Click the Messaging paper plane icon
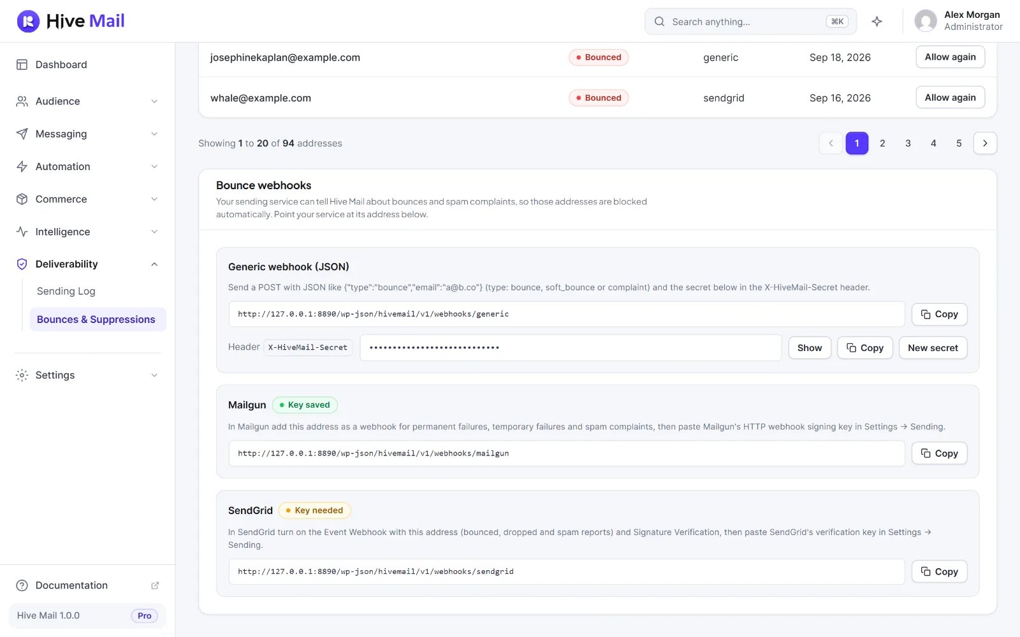The height and width of the screenshot is (637, 1020). 22,134
